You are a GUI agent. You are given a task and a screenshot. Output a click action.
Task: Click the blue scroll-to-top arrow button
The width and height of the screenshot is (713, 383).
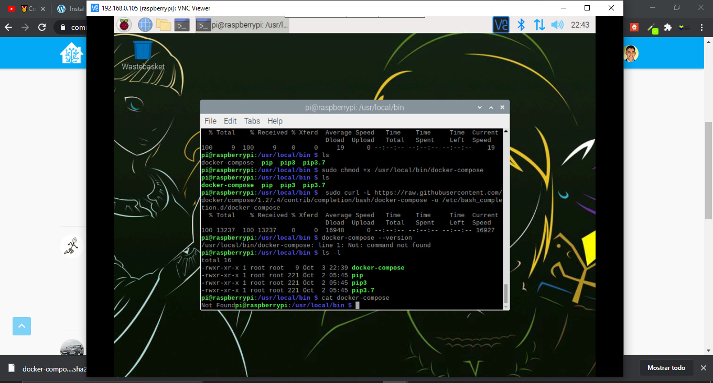coord(21,326)
